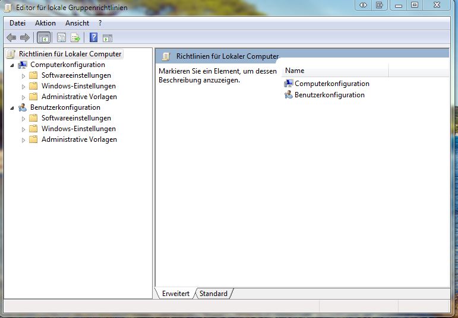Expand Softwareeinstellungen under Benutzerkonfiguration

[x=23, y=119]
